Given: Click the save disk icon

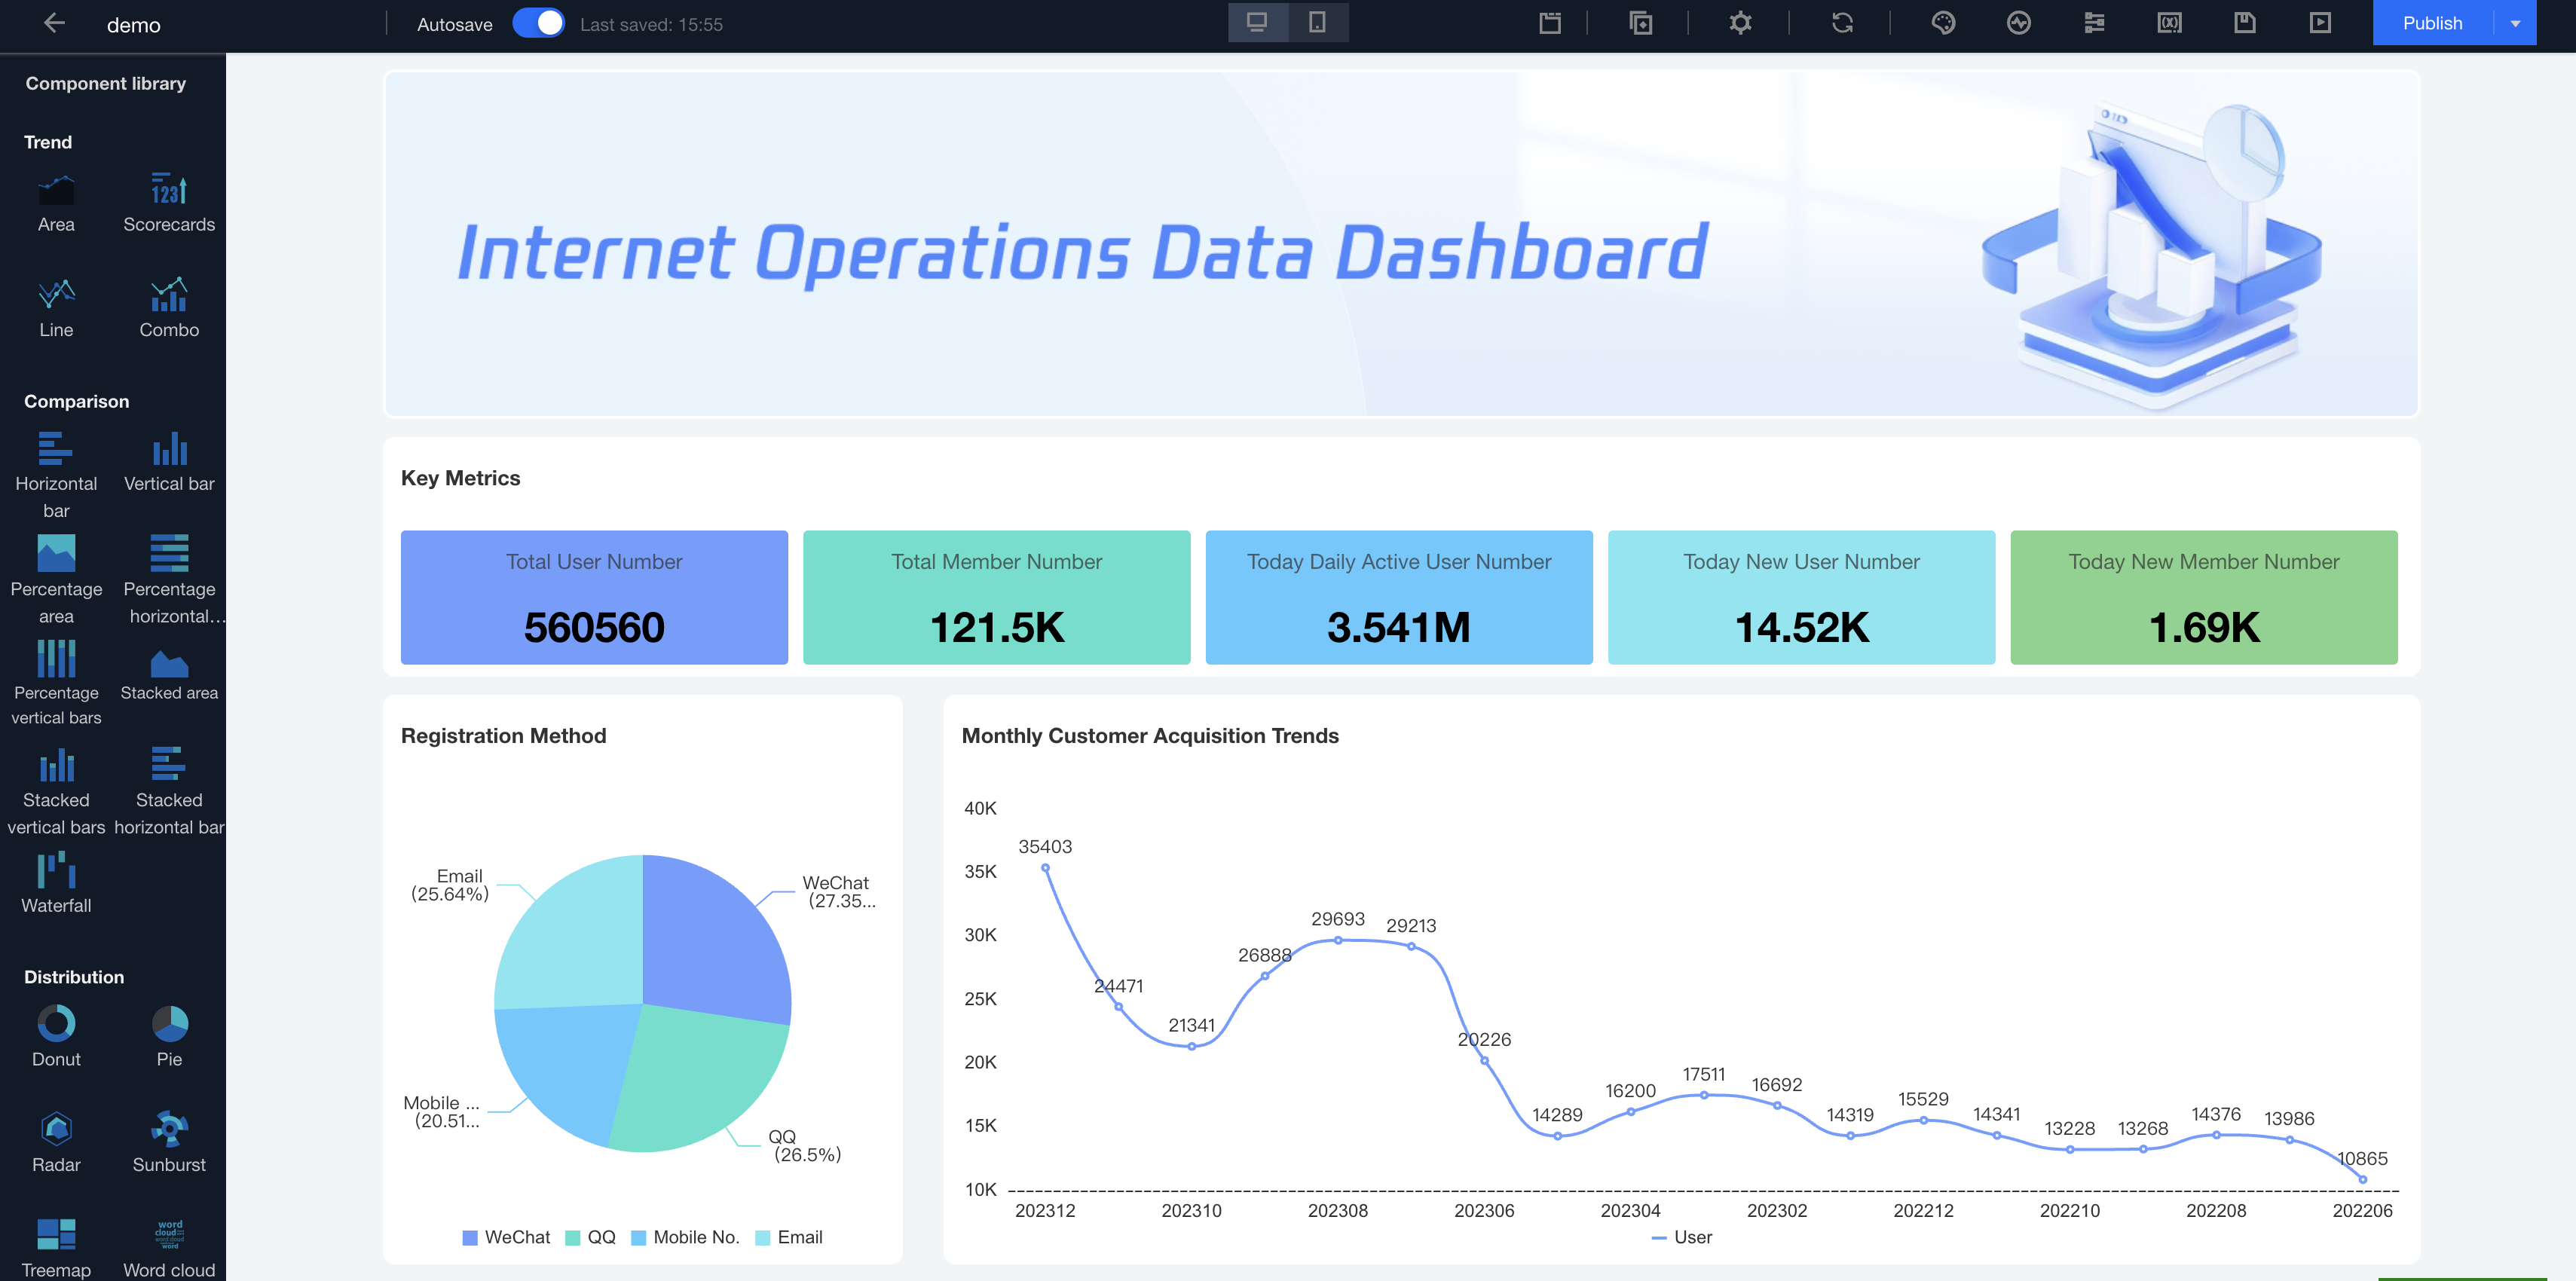Looking at the screenshot, I should tap(2245, 23).
